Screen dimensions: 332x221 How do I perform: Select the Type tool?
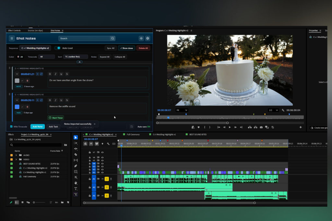coord(76,189)
